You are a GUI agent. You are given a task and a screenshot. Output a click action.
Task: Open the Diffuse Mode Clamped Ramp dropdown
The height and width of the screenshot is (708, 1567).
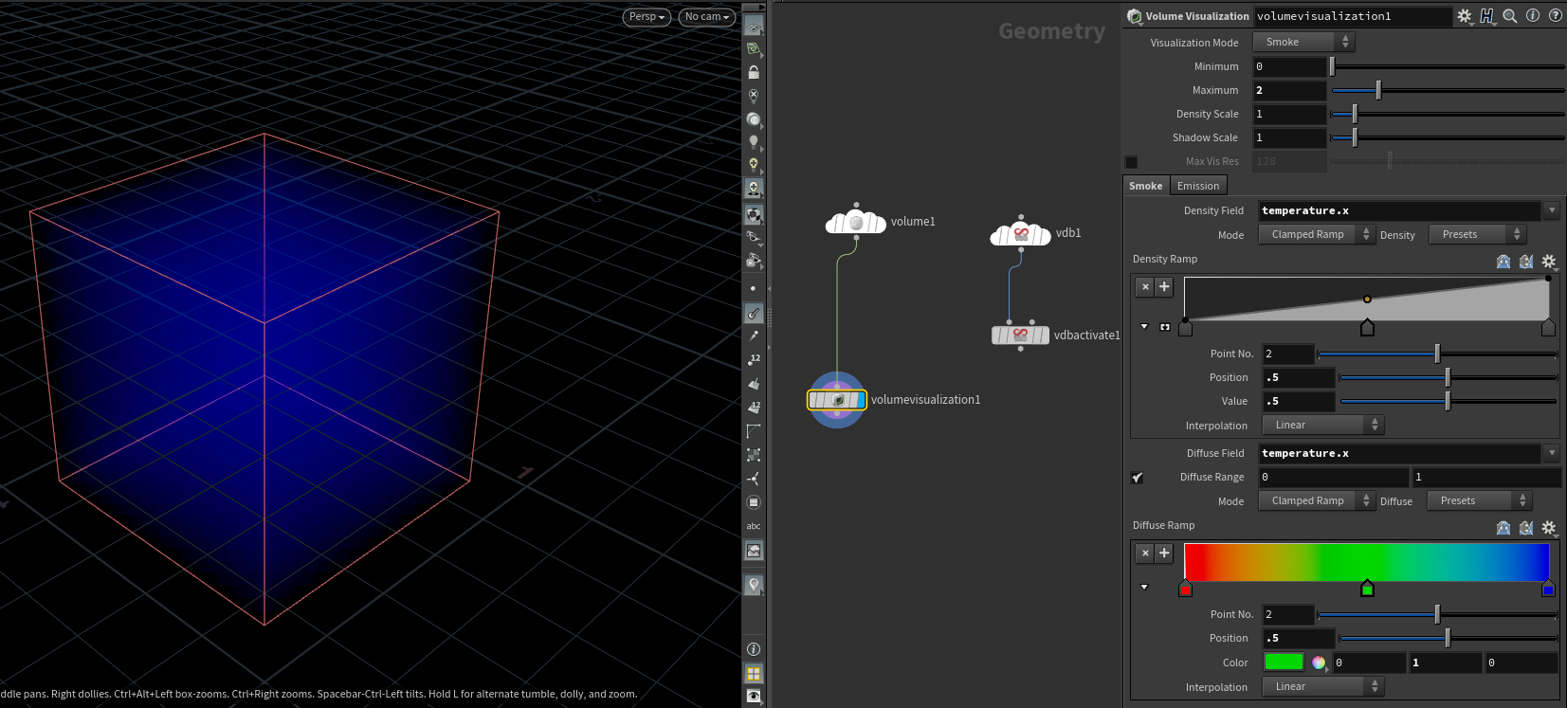pos(1316,500)
